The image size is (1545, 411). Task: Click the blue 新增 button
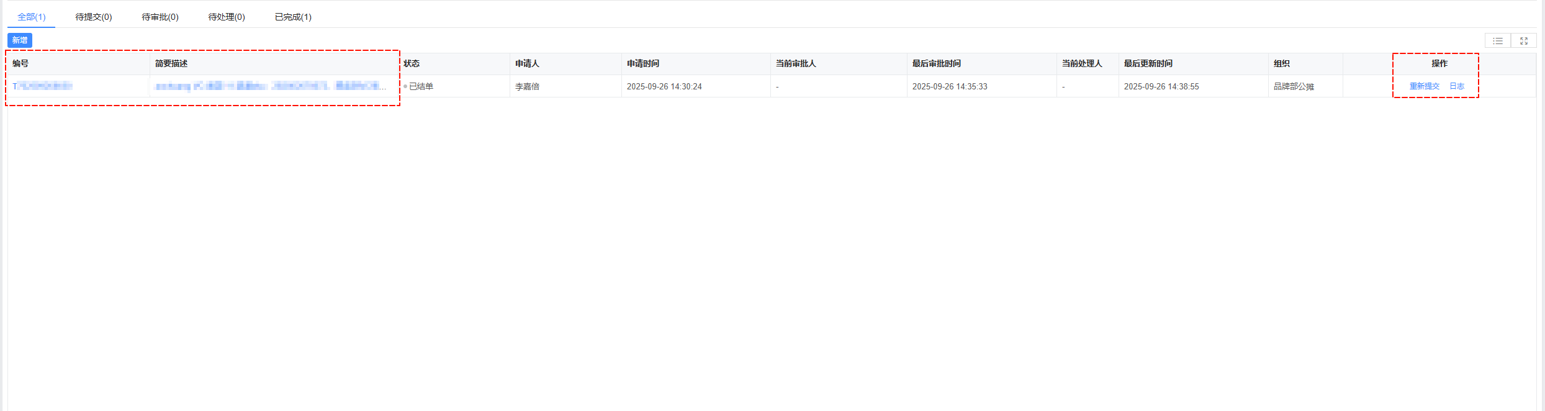click(20, 40)
